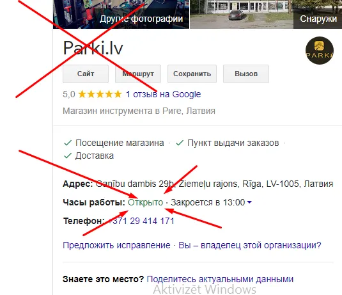Viewport: 342px width, 295px height.
Task: Click the Parki round logo icon
Action: (x=320, y=51)
